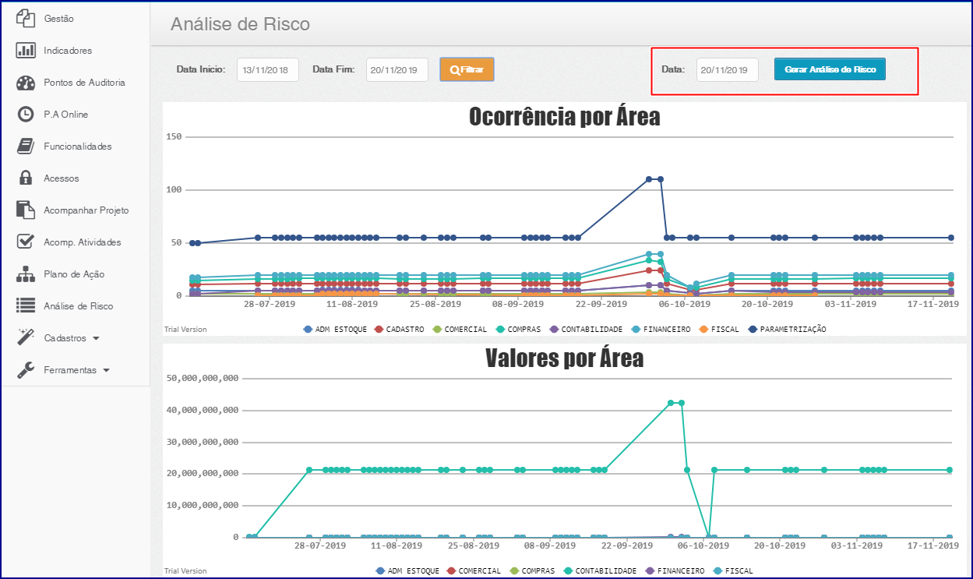973x579 pixels.
Task: Open Acomp. Atividades entry
Action: click(83, 242)
